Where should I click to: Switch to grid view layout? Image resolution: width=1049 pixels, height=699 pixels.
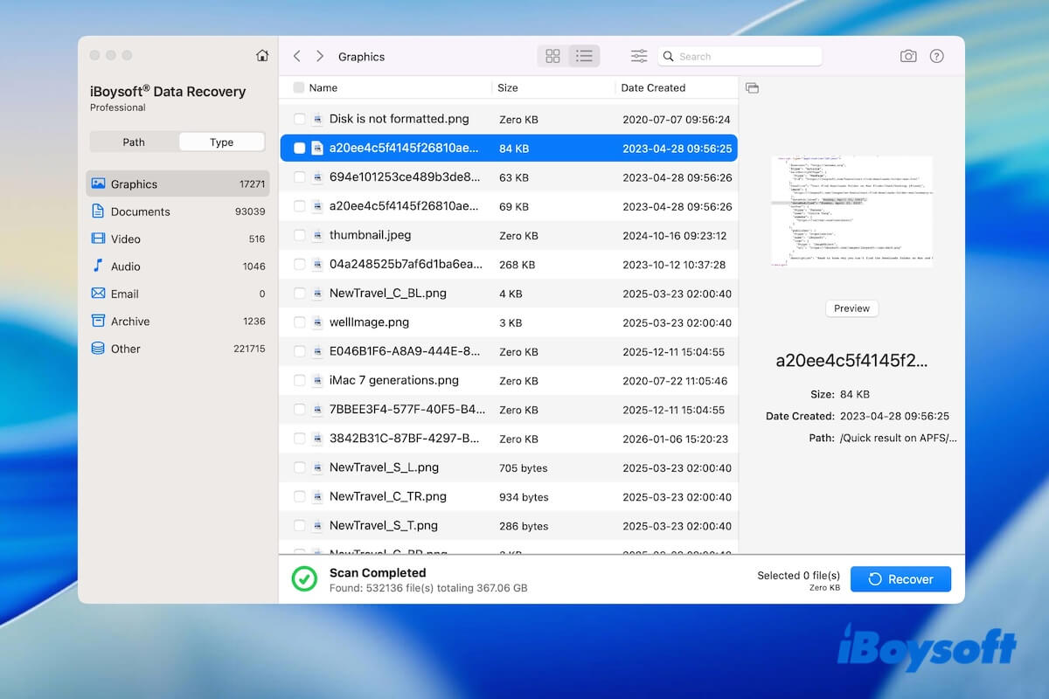[x=552, y=56]
